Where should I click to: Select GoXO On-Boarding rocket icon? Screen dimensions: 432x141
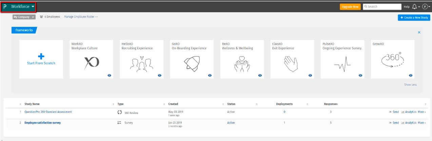pos(192,63)
